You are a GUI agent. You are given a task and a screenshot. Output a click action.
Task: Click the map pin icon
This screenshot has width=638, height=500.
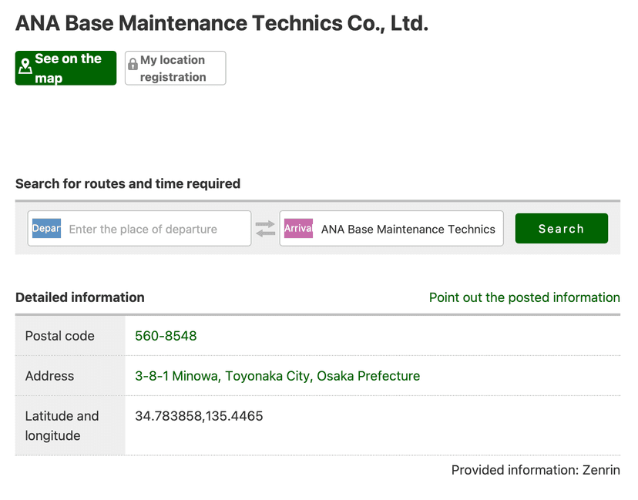[x=25, y=66]
